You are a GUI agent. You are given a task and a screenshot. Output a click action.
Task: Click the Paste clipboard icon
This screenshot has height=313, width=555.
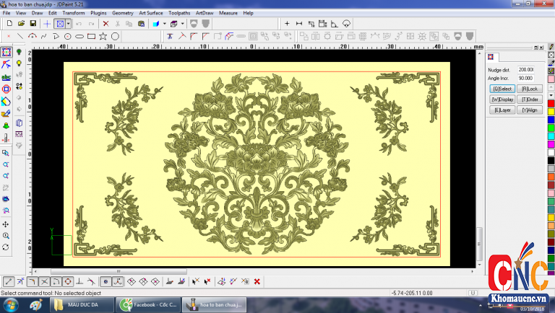pyautogui.click(x=140, y=24)
